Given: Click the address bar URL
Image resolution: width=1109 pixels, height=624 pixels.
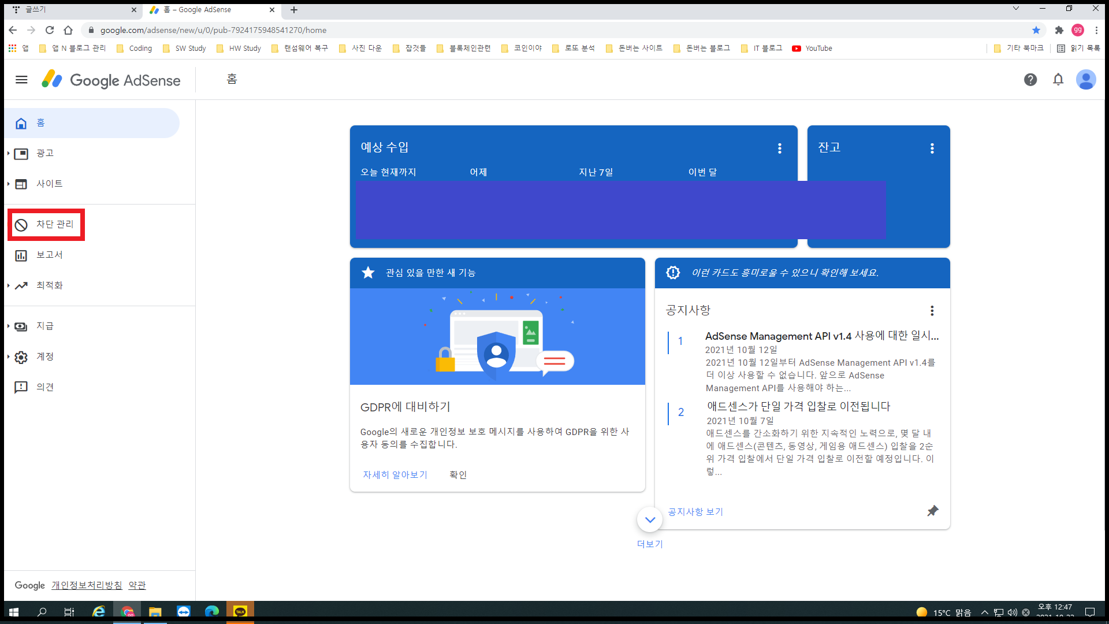Looking at the screenshot, I should click(213, 30).
